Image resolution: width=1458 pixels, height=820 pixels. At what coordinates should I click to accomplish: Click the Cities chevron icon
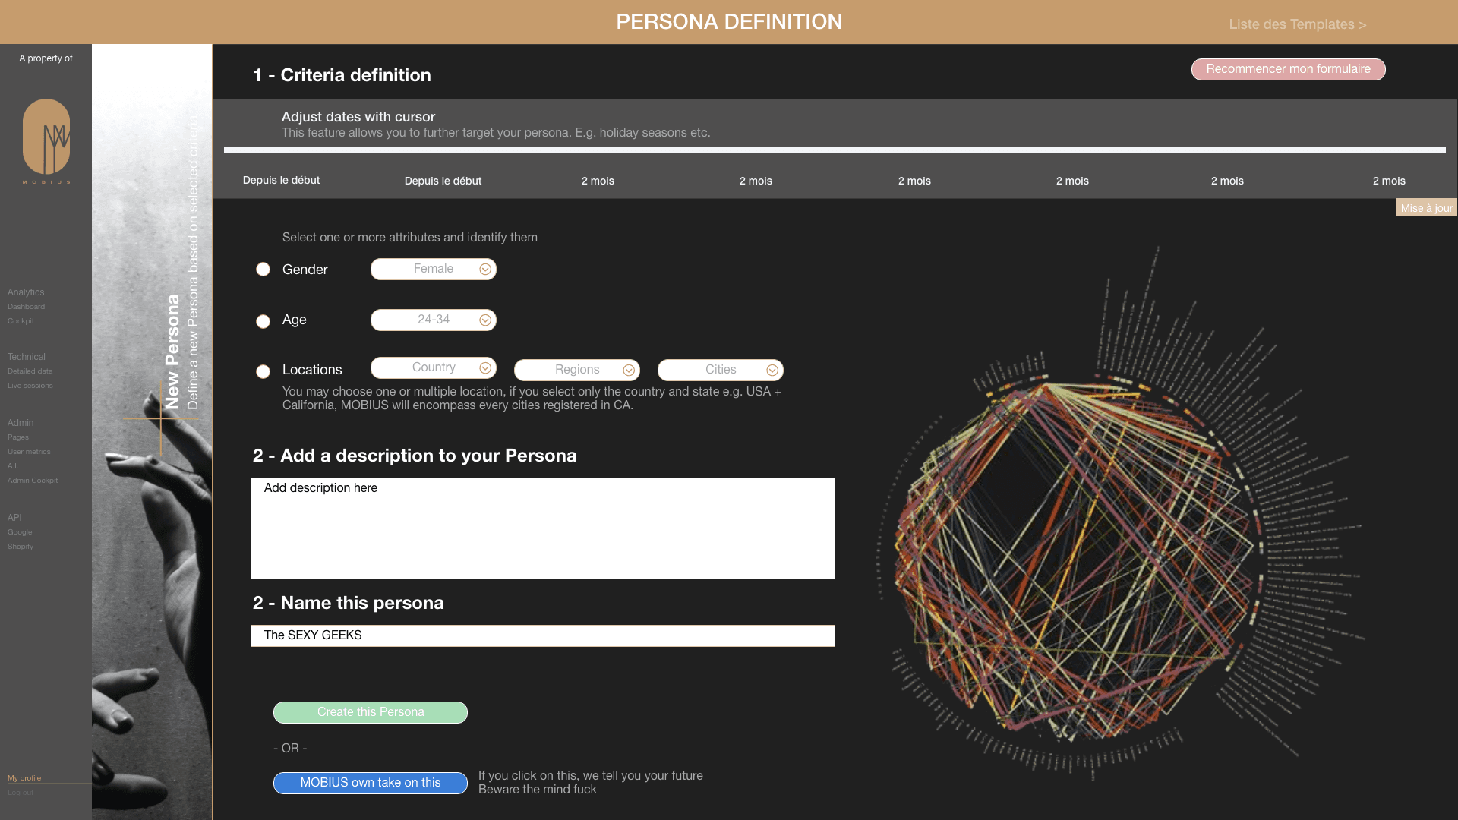(x=772, y=371)
